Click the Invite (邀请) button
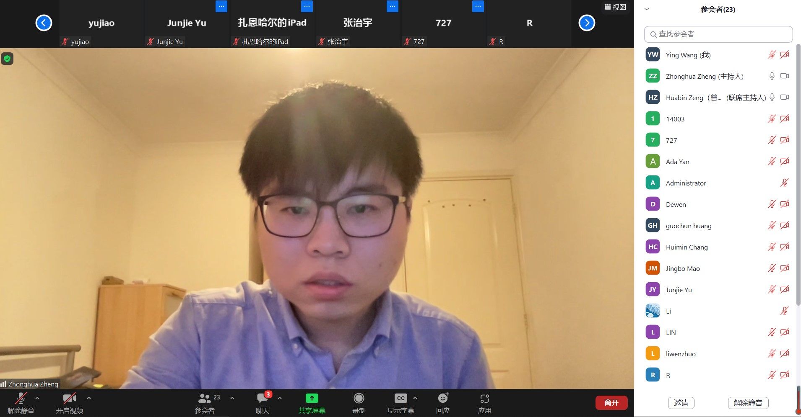 pyautogui.click(x=681, y=403)
